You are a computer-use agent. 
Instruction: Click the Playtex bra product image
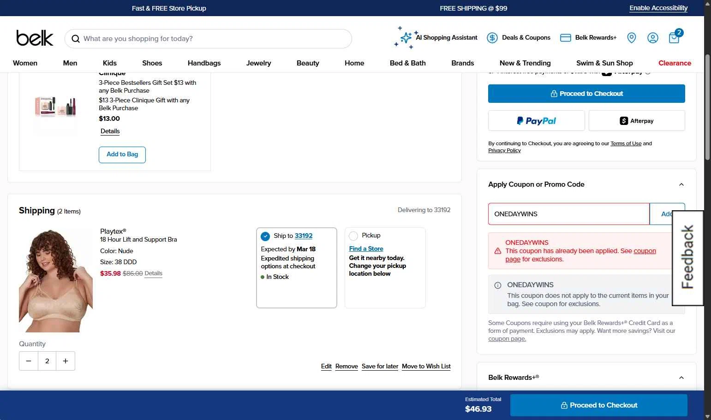tap(56, 280)
